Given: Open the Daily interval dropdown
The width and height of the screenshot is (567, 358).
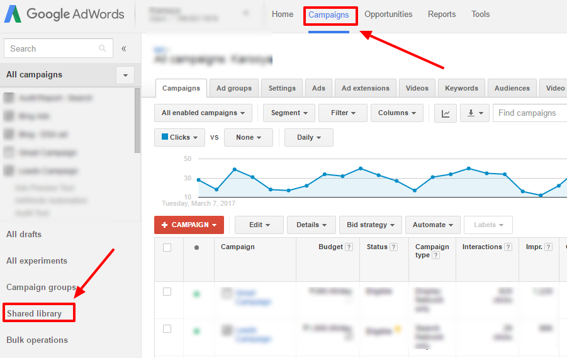Looking at the screenshot, I should 309,137.
